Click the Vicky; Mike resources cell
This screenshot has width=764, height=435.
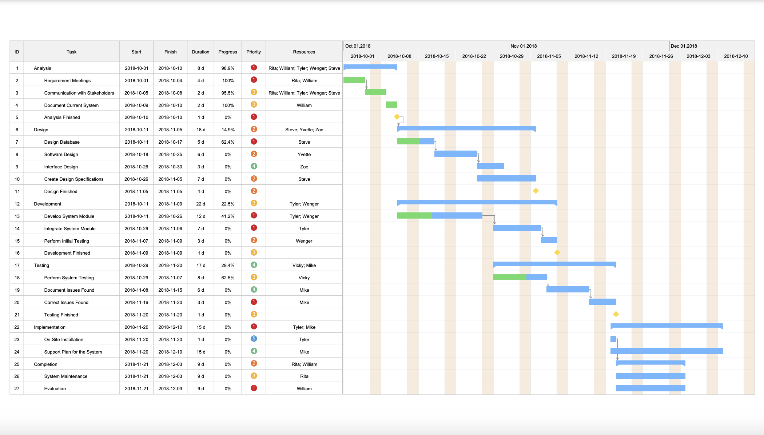pyautogui.click(x=304, y=265)
